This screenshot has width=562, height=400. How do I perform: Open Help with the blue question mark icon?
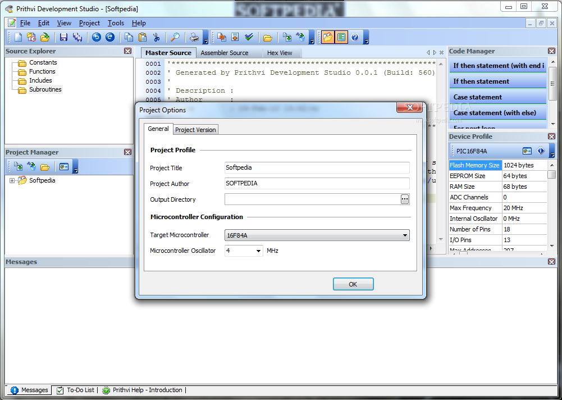[x=355, y=37]
